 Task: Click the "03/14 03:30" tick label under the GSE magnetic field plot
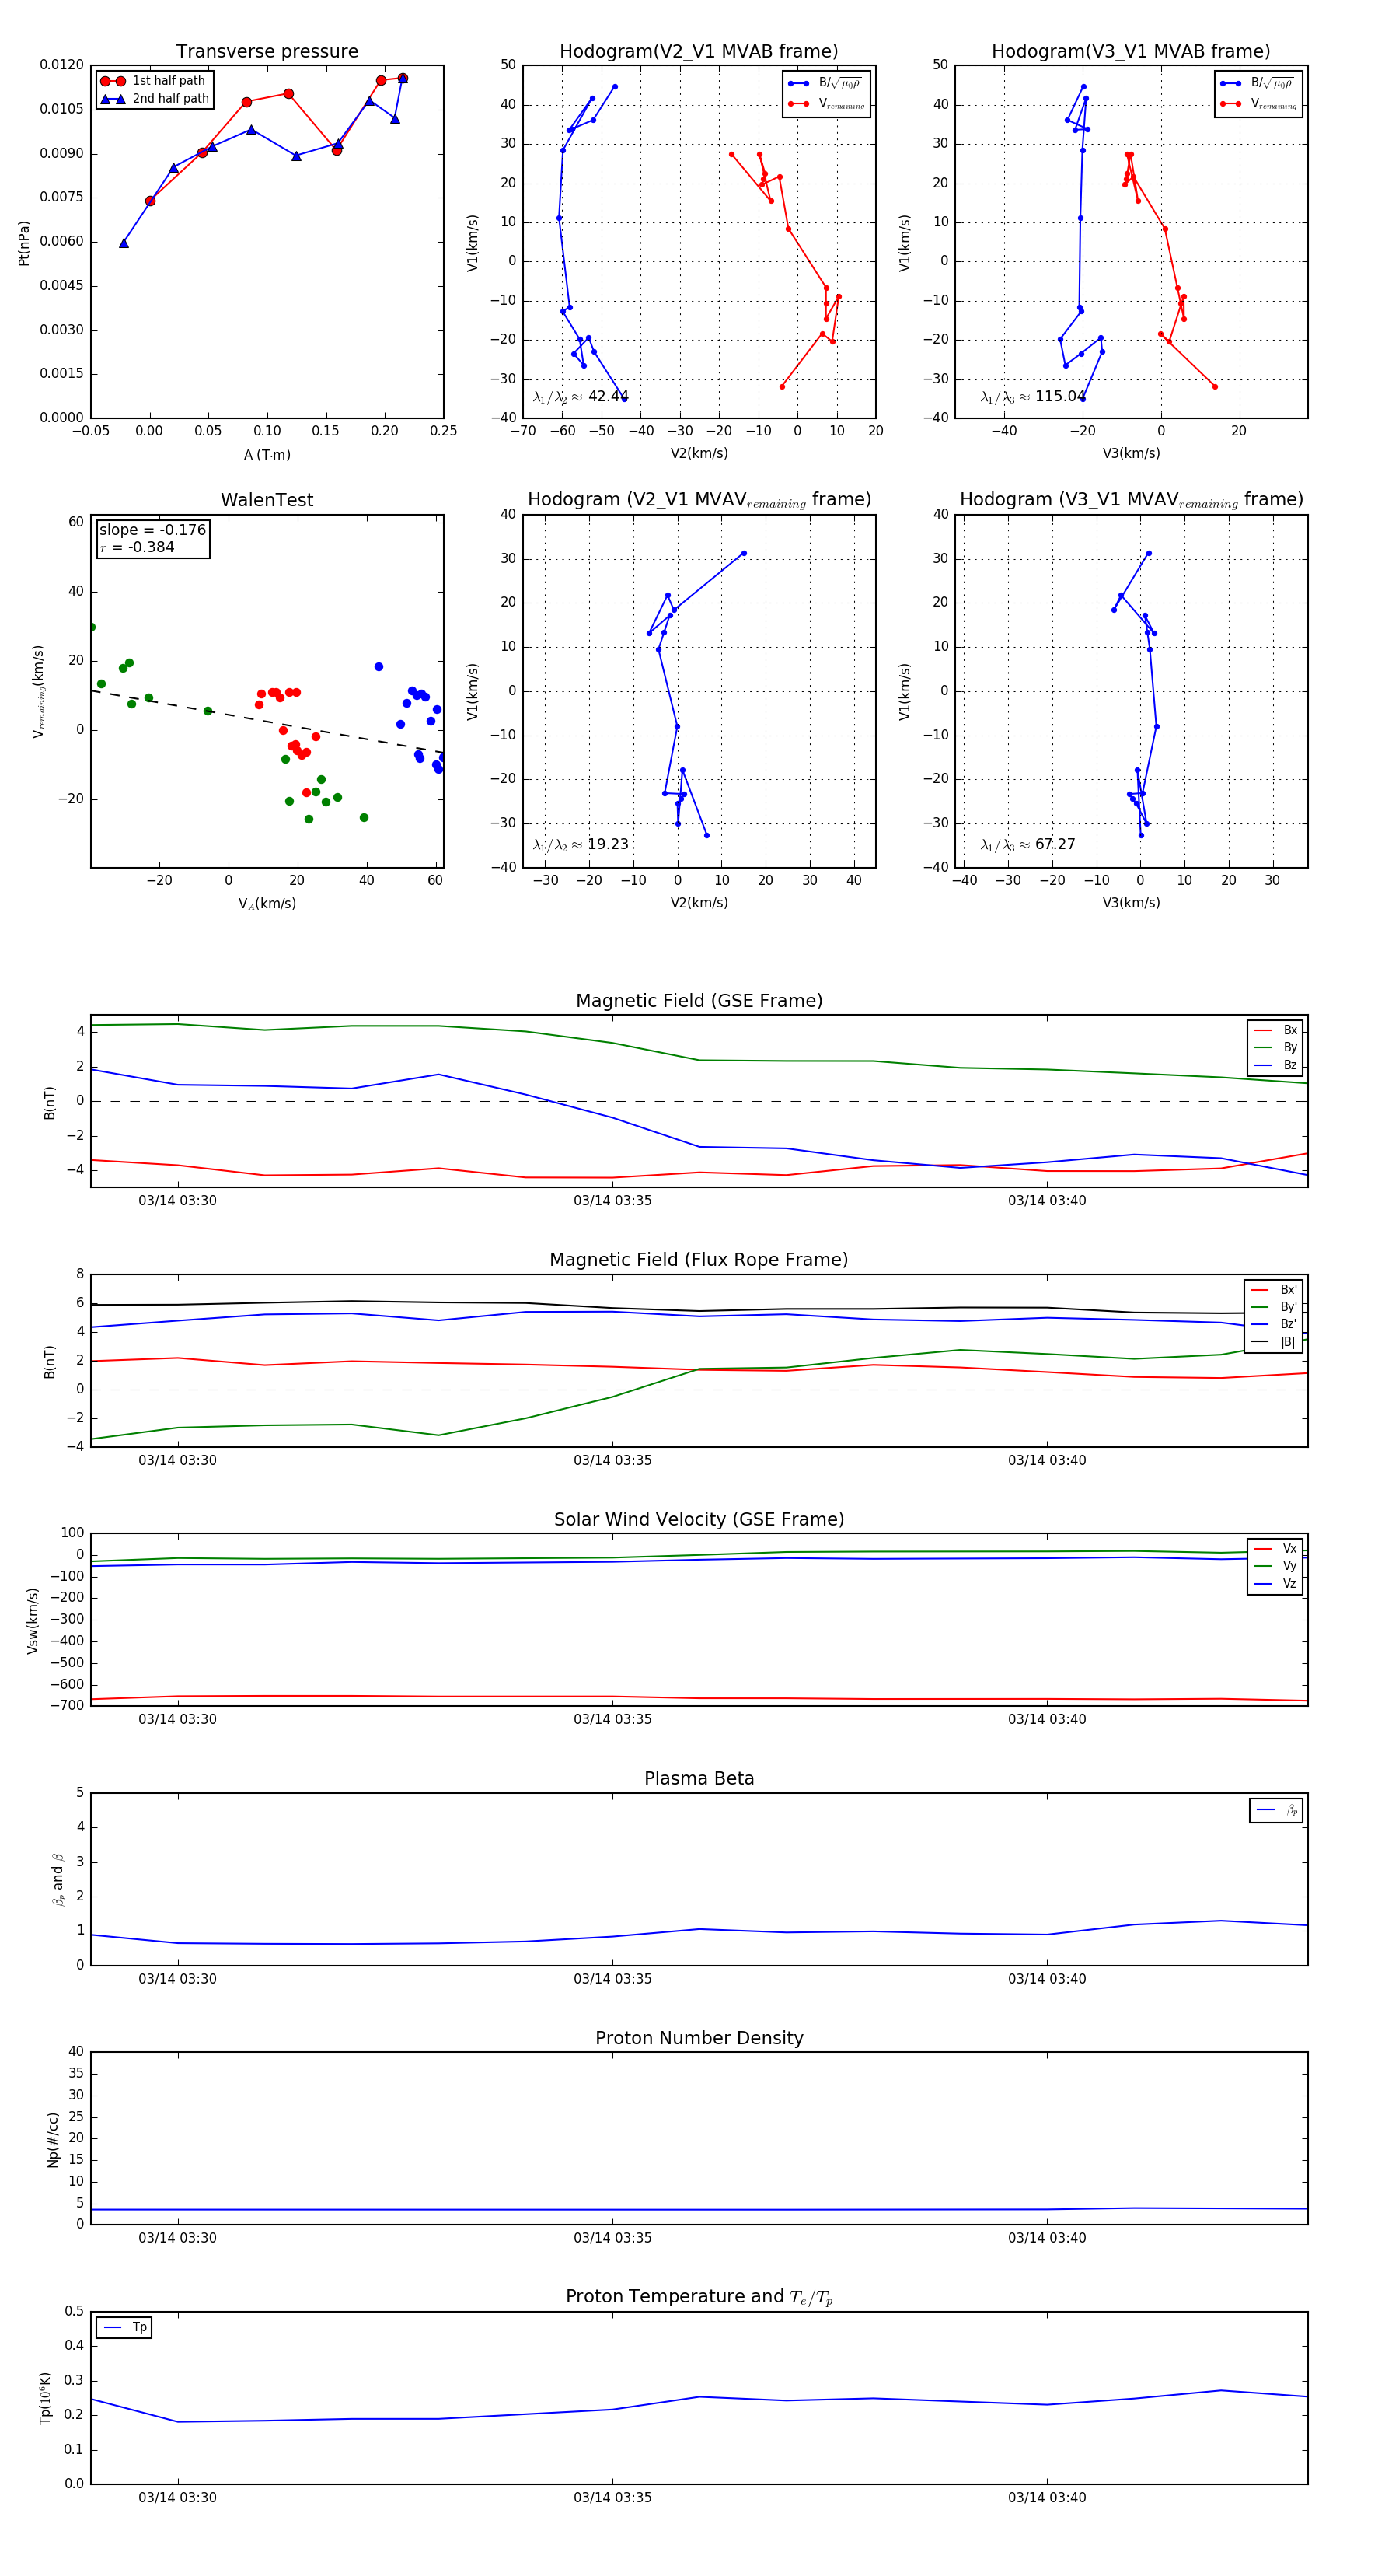(x=177, y=1201)
